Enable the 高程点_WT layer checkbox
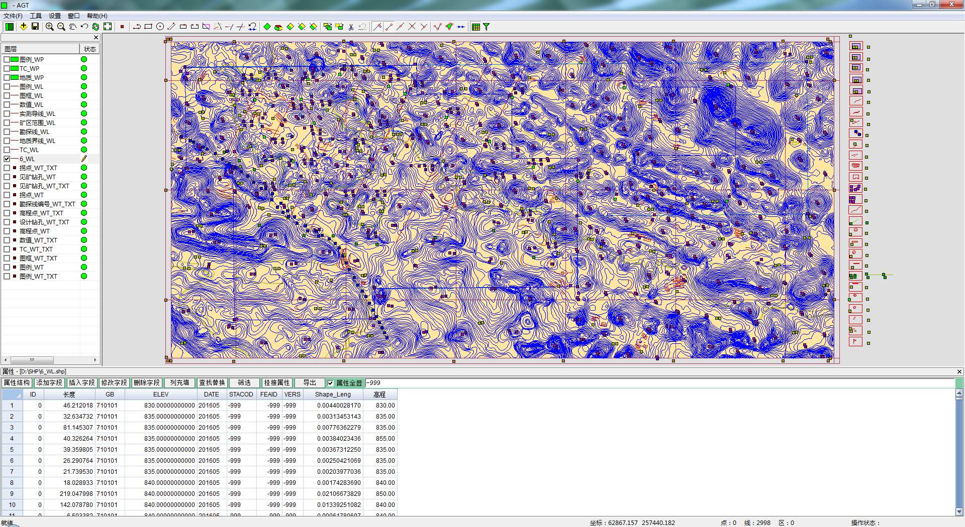The image size is (965, 527). pos(7,231)
